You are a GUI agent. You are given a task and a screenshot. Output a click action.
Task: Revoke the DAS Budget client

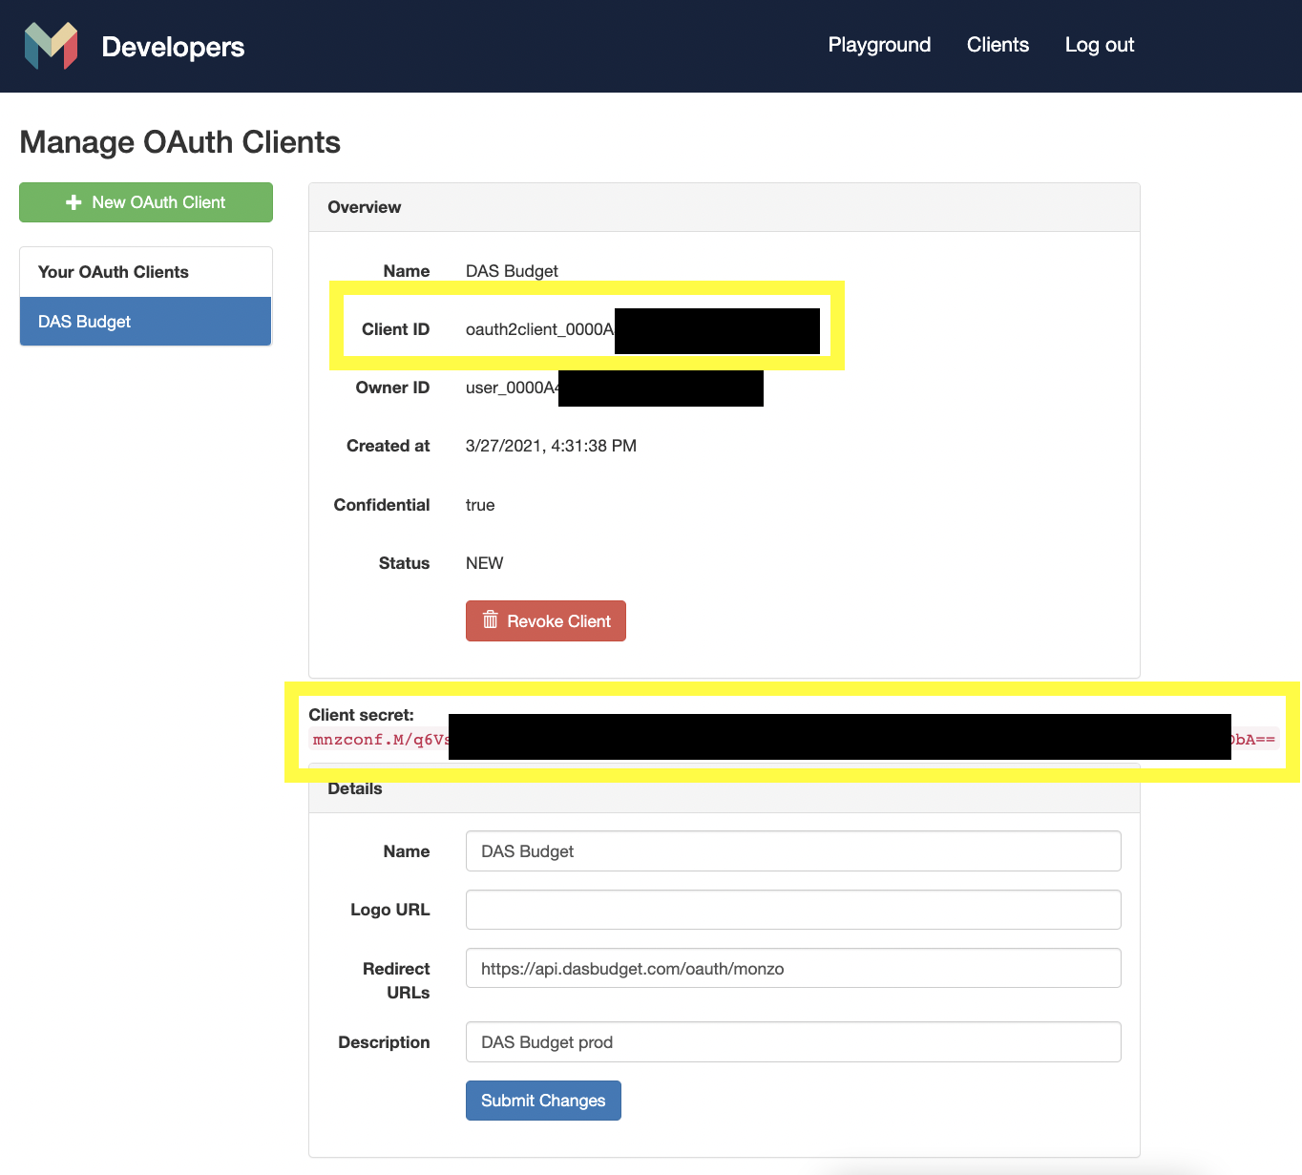point(546,620)
